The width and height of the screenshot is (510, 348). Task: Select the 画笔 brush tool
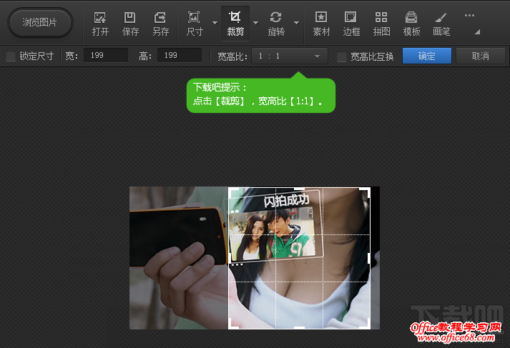click(441, 23)
